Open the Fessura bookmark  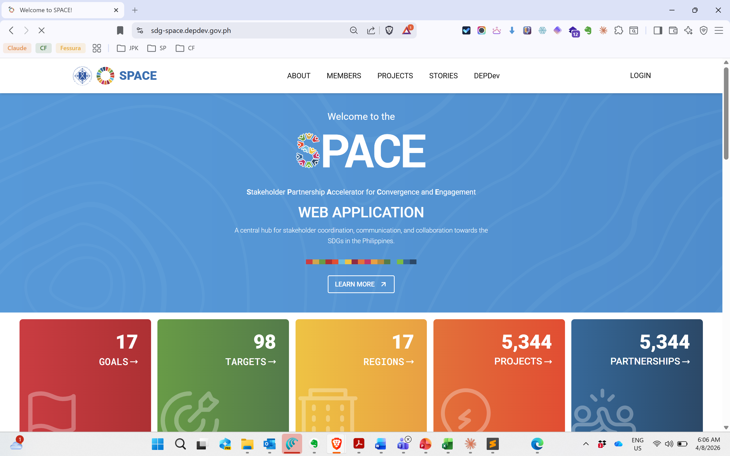[x=70, y=48]
